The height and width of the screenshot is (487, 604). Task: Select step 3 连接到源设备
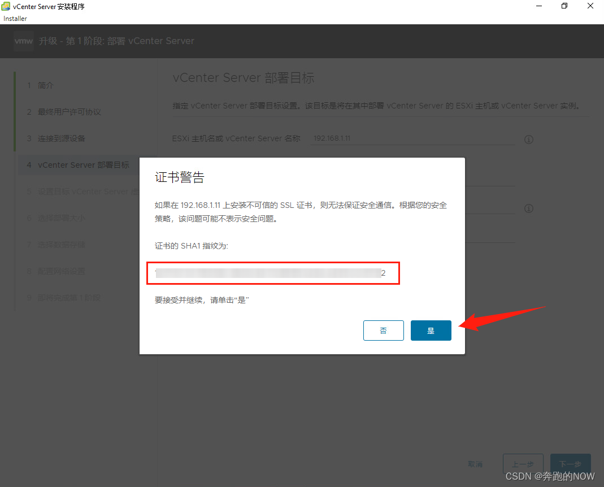(x=57, y=138)
